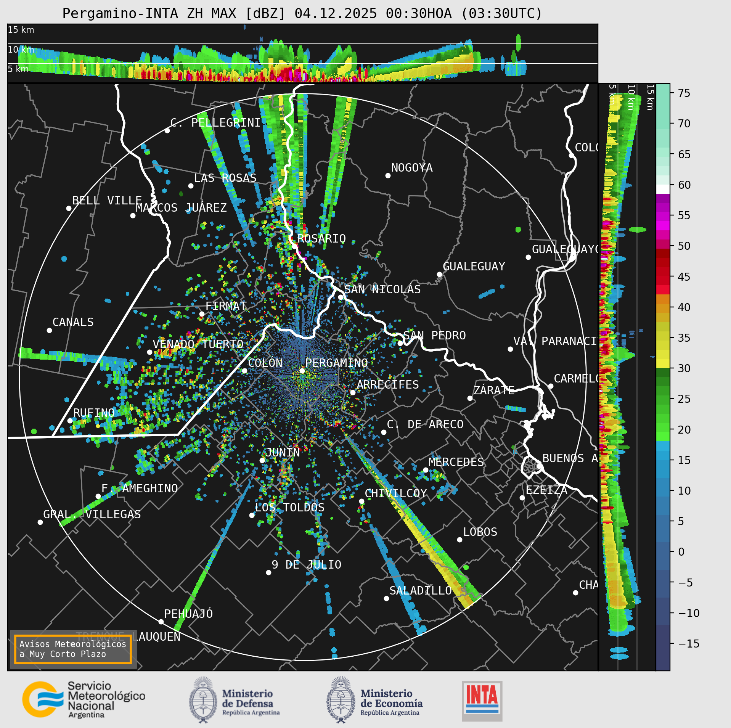This screenshot has width=731, height=728.
Task: Click the VENADO TUERTO city label
Action: tap(198, 344)
